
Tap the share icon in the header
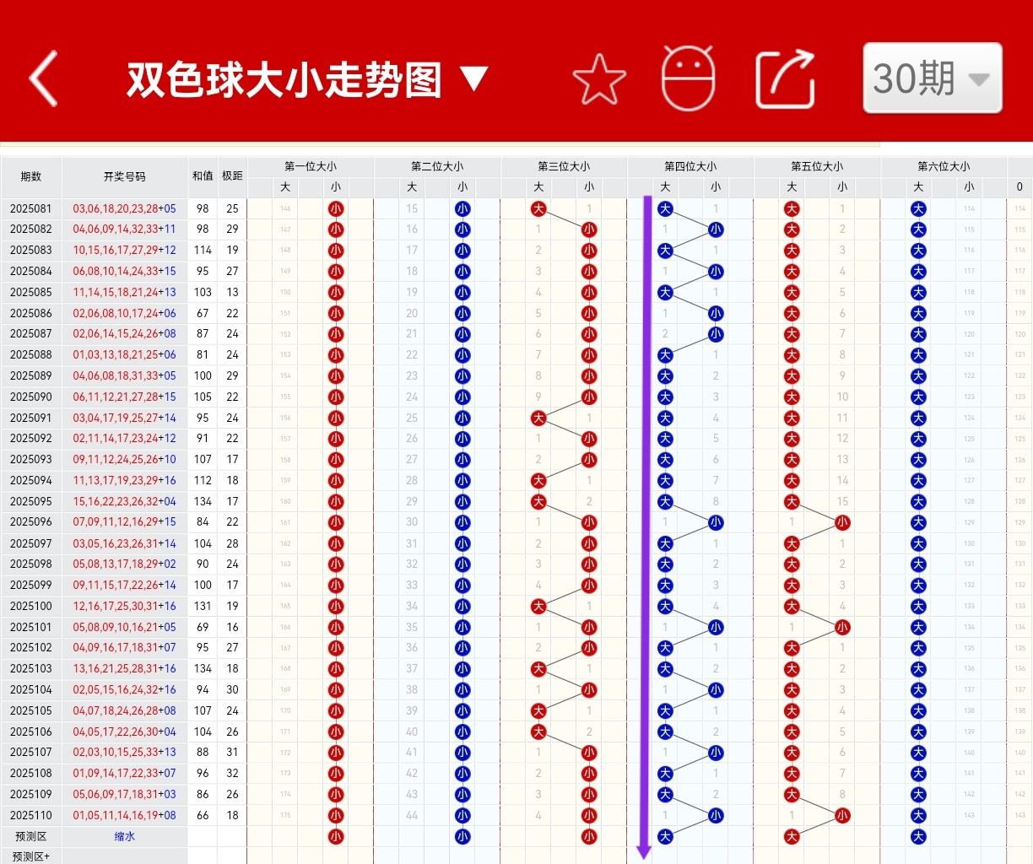point(784,78)
